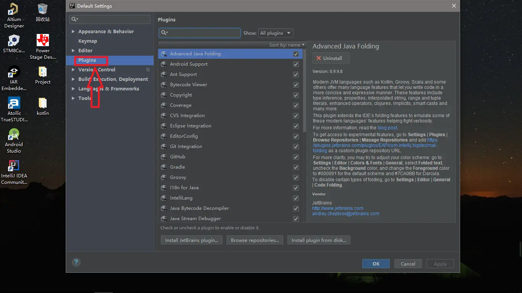Image resolution: width=522 pixels, height=293 pixels.
Task: Toggle the Ant Support checkbox
Action: tap(296, 74)
